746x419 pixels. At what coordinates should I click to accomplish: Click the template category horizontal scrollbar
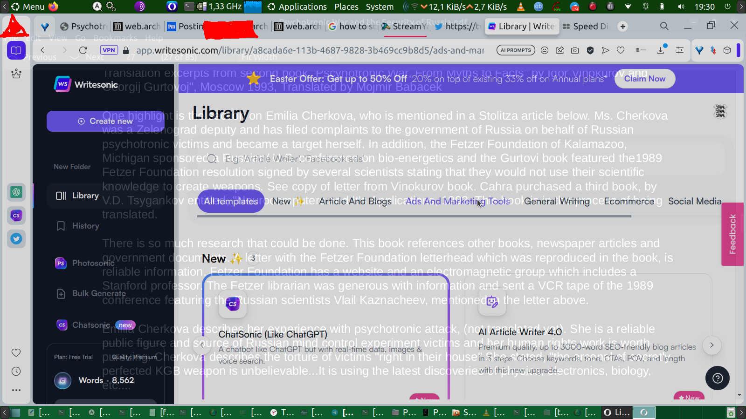(x=414, y=216)
